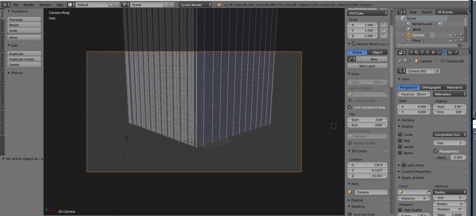Add a new scene with the plus icon
Image resolution: width=476 pixels, height=216 pixels.
tap(166, 5)
